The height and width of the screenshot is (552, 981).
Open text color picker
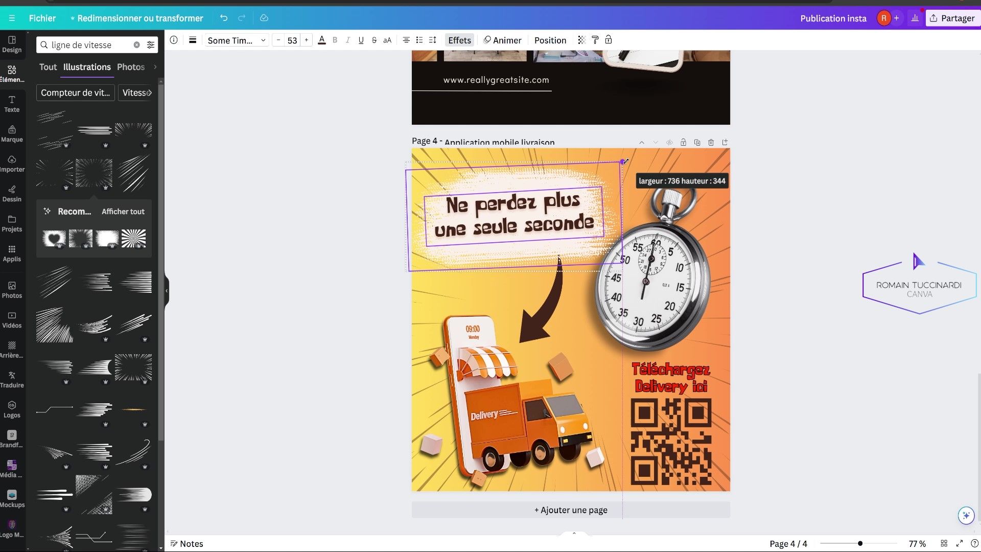click(x=322, y=40)
